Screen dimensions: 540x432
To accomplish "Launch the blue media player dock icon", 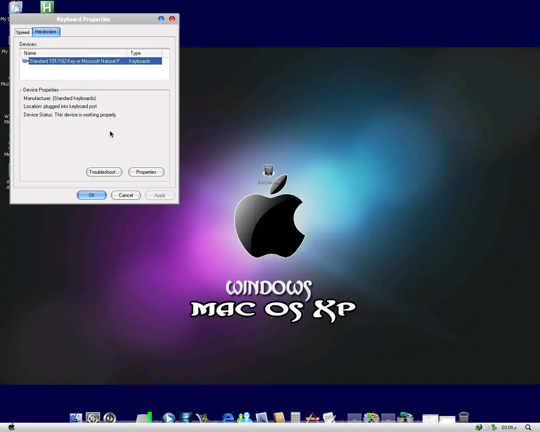I will click(x=169, y=418).
